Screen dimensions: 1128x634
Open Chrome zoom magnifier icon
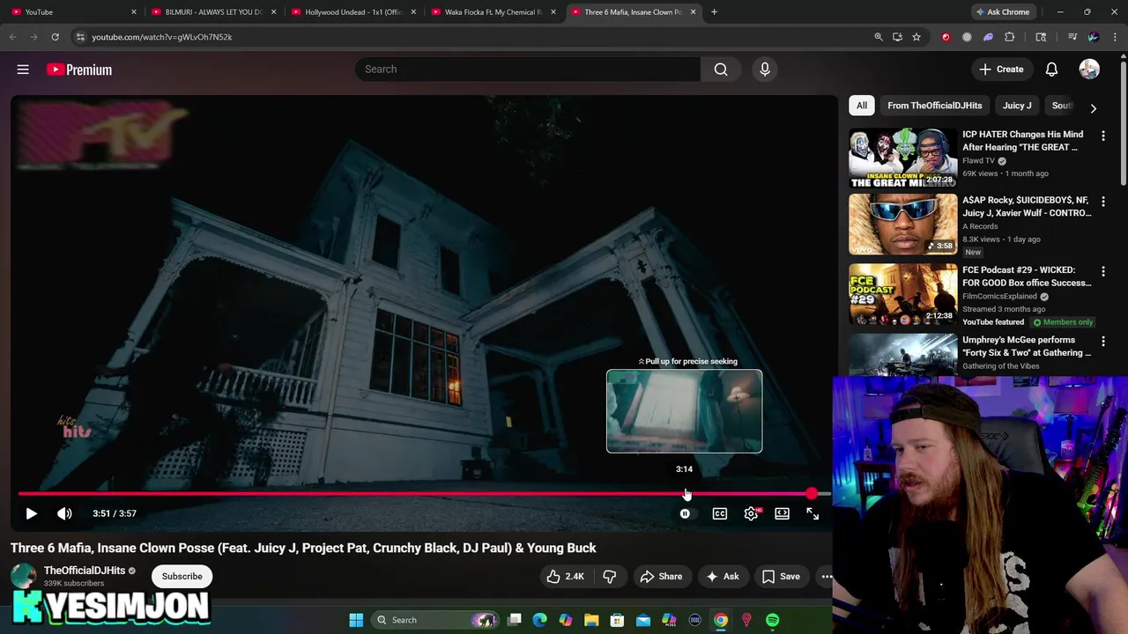coord(878,37)
